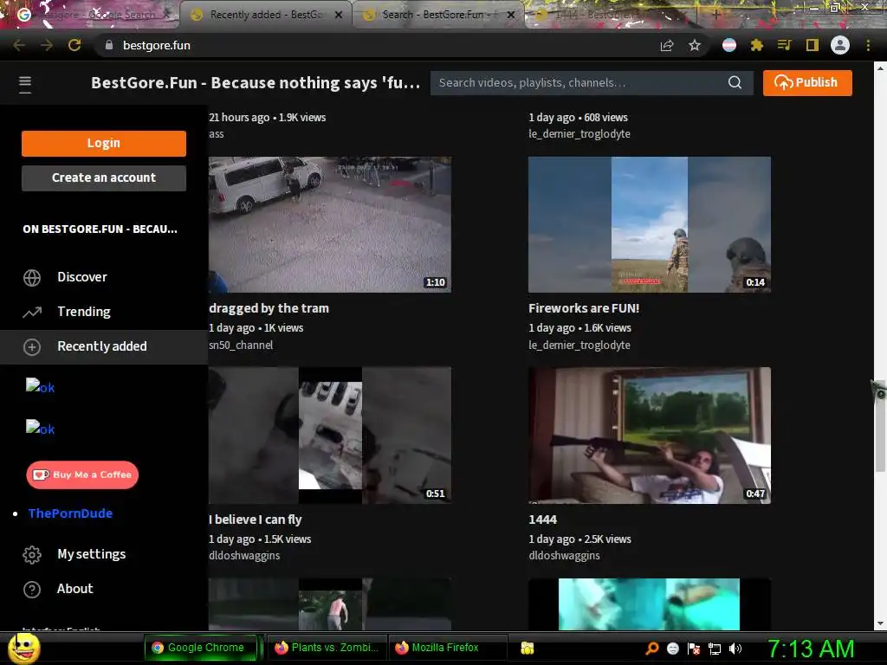Switch to Plants vs. Zombies taskbar button
Screen dimensions: 887x665
(x=327, y=648)
